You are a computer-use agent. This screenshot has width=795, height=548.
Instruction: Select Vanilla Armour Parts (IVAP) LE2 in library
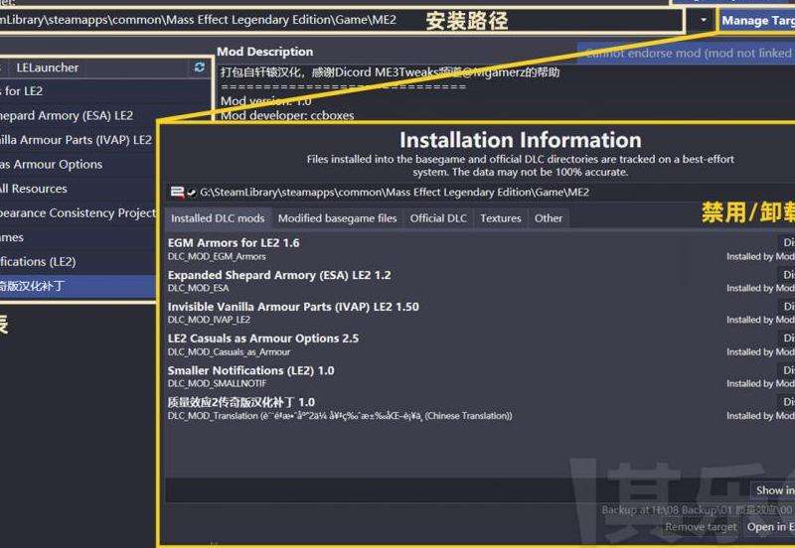point(79,140)
